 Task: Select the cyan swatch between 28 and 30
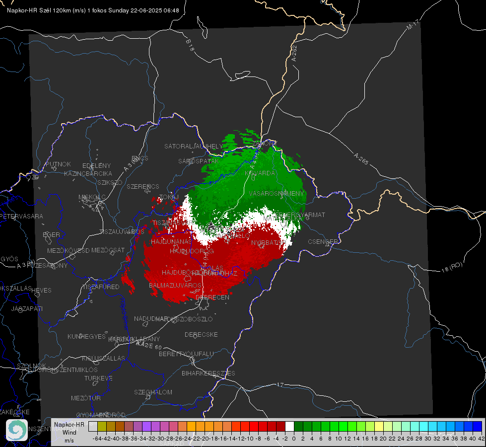click(x=423, y=426)
